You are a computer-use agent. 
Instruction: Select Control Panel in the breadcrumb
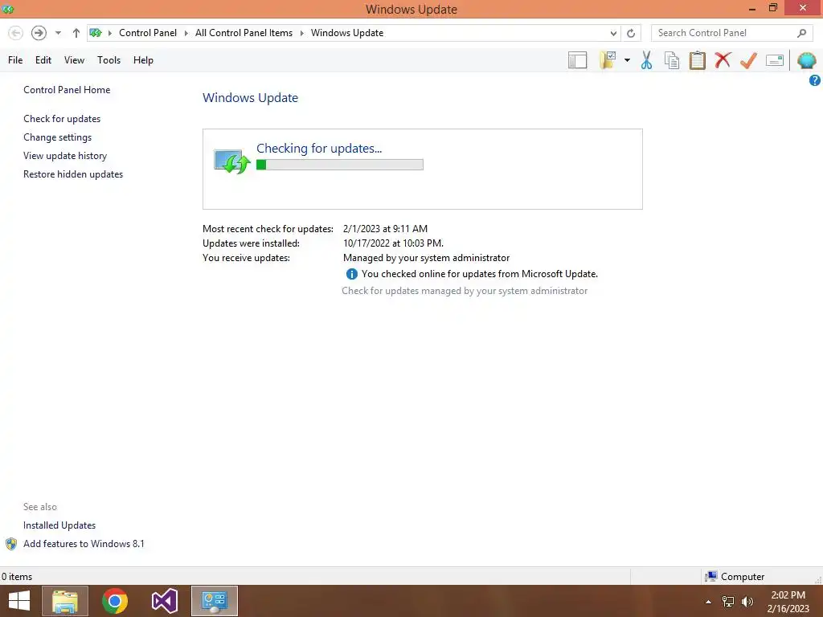click(148, 33)
